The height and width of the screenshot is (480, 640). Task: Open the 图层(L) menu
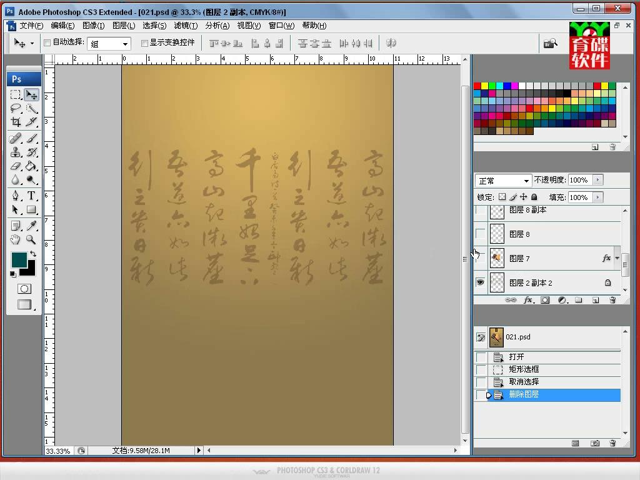point(124,26)
